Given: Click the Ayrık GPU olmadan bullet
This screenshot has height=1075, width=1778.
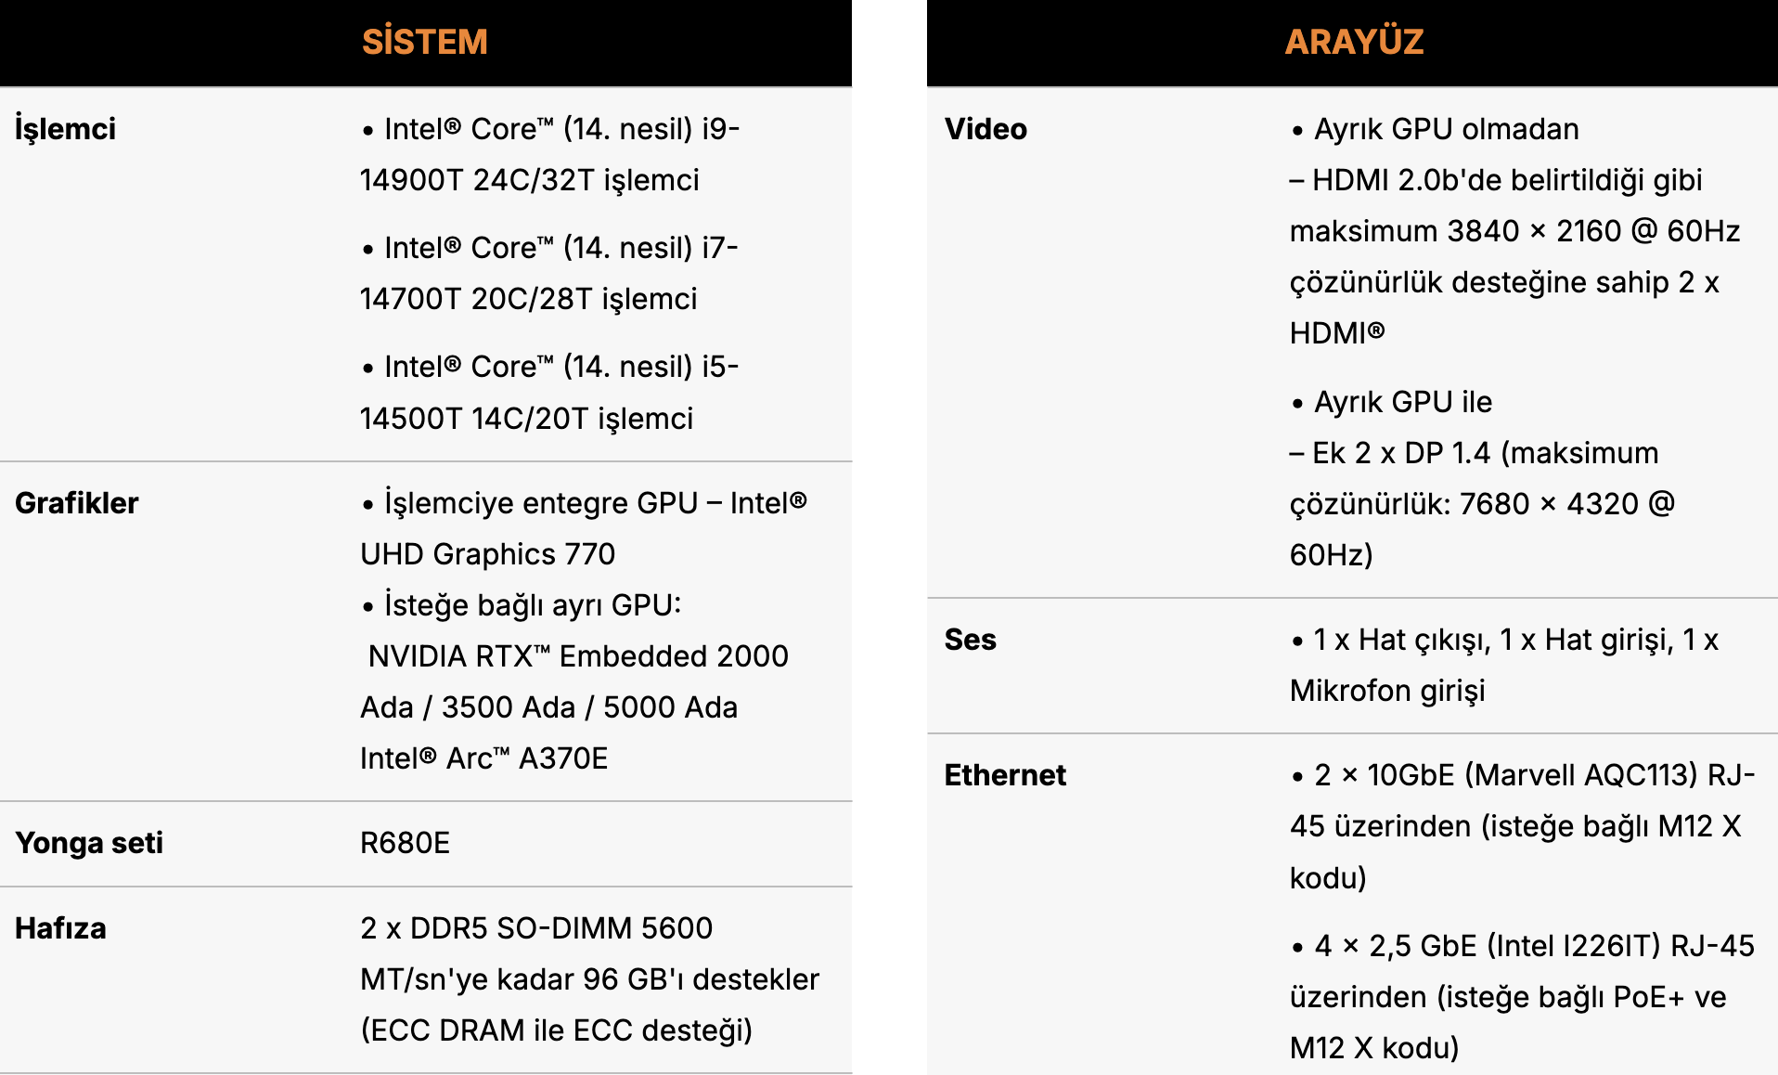Looking at the screenshot, I should coord(1435,129).
